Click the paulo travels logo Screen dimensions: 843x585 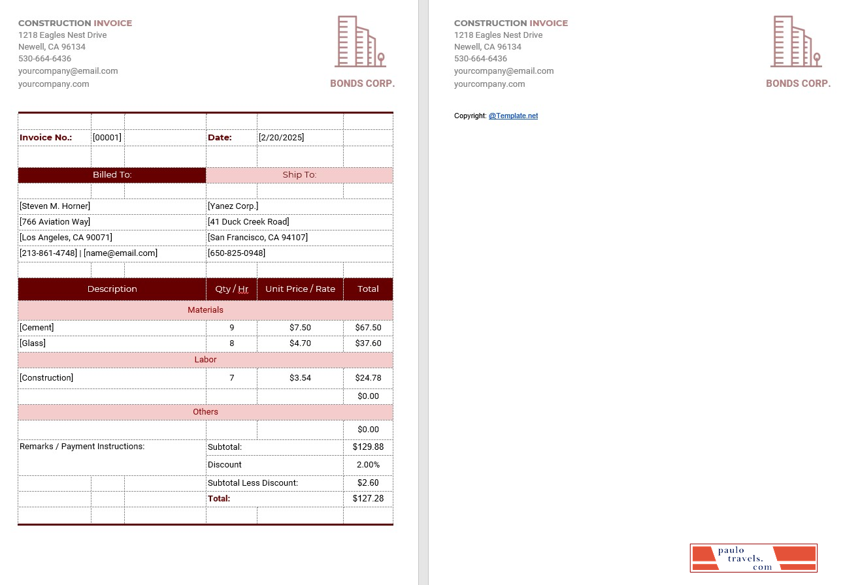[x=753, y=558]
